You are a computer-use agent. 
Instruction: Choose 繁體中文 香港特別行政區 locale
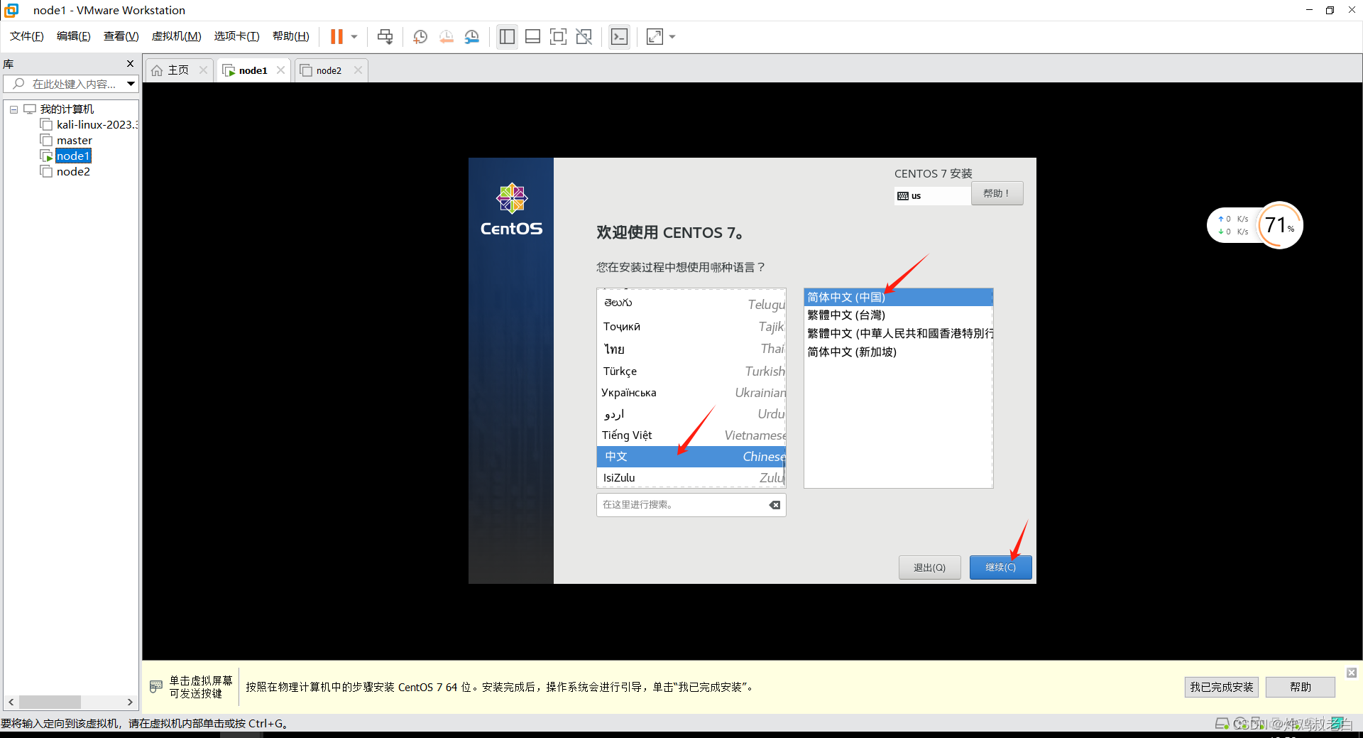pyautogui.click(x=898, y=334)
